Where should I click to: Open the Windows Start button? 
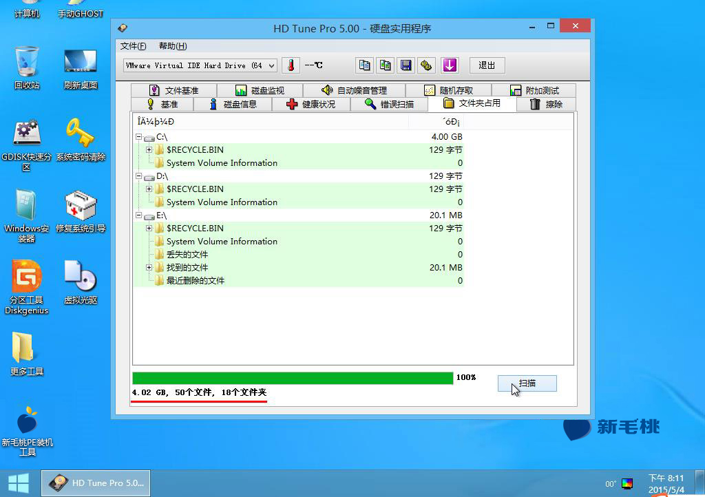19,483
